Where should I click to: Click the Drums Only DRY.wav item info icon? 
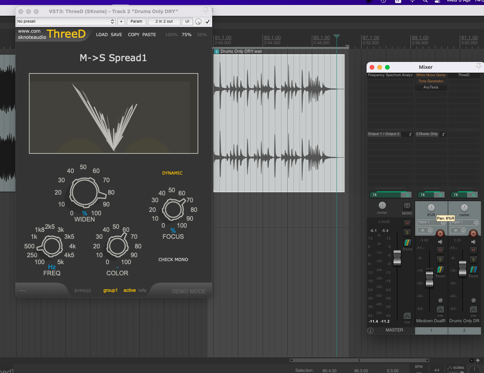(217, 51)
